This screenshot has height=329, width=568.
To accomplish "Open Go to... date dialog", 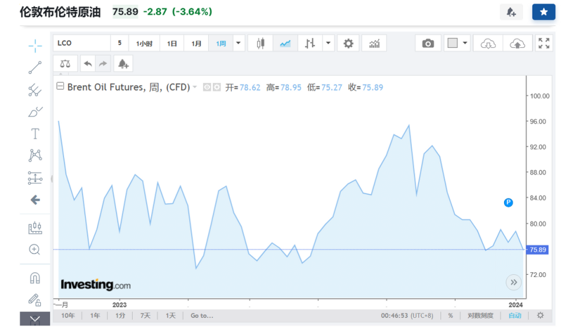I will point(202,315).
